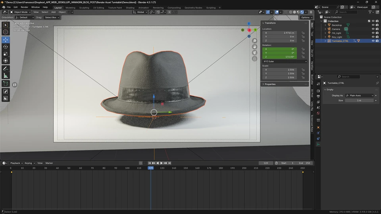The height and width of the screenshot is (214, 381).
Task: Switch to the Shading workspace tab
Action: coord(130,8)
